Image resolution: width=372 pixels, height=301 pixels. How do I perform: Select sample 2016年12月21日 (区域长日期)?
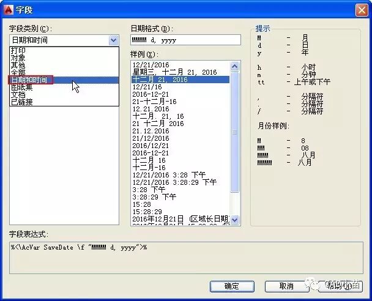tap(180, 219)
